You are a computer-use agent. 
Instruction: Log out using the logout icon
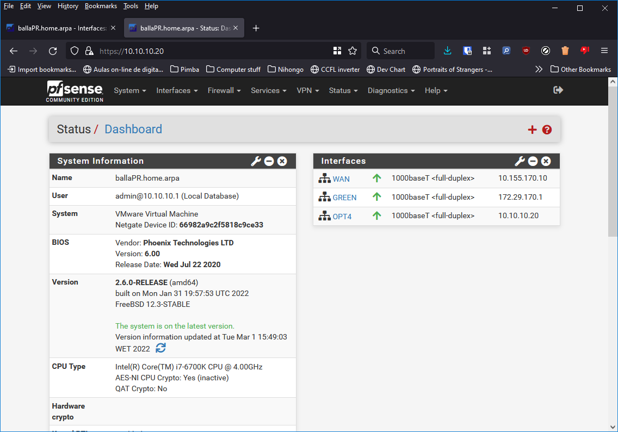point(558,90)
